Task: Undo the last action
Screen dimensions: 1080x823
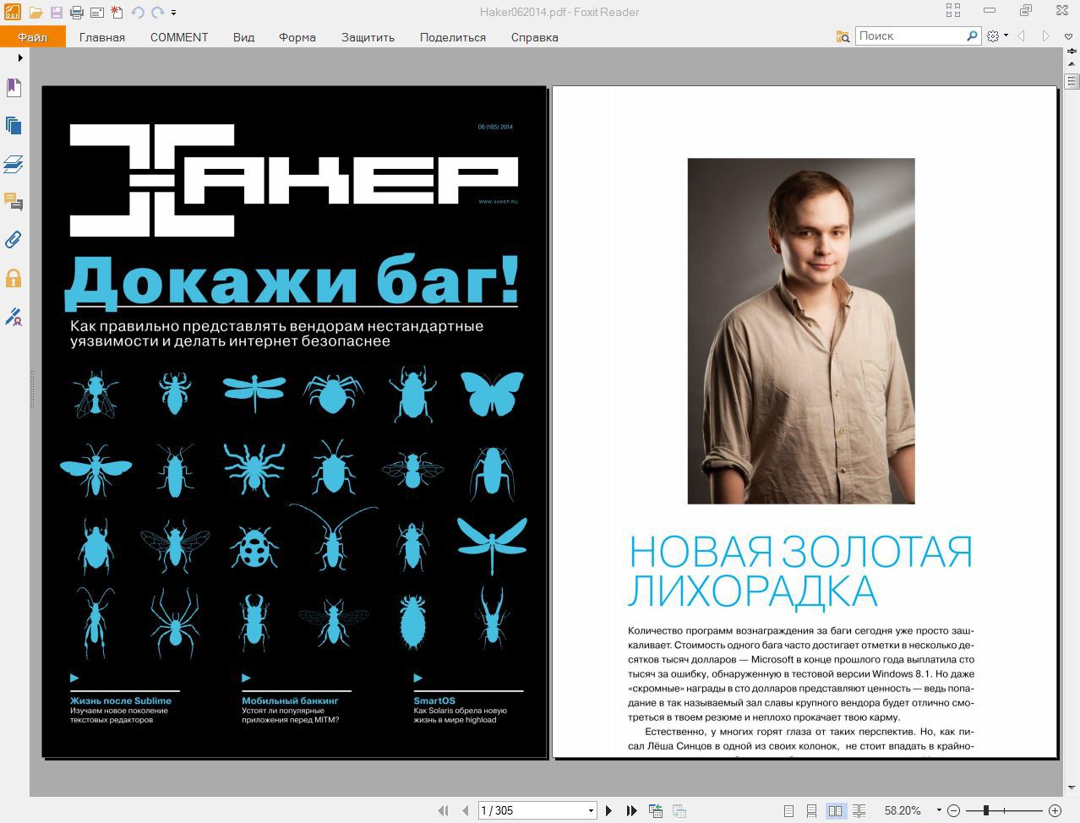Action: (x=138, y=13)
